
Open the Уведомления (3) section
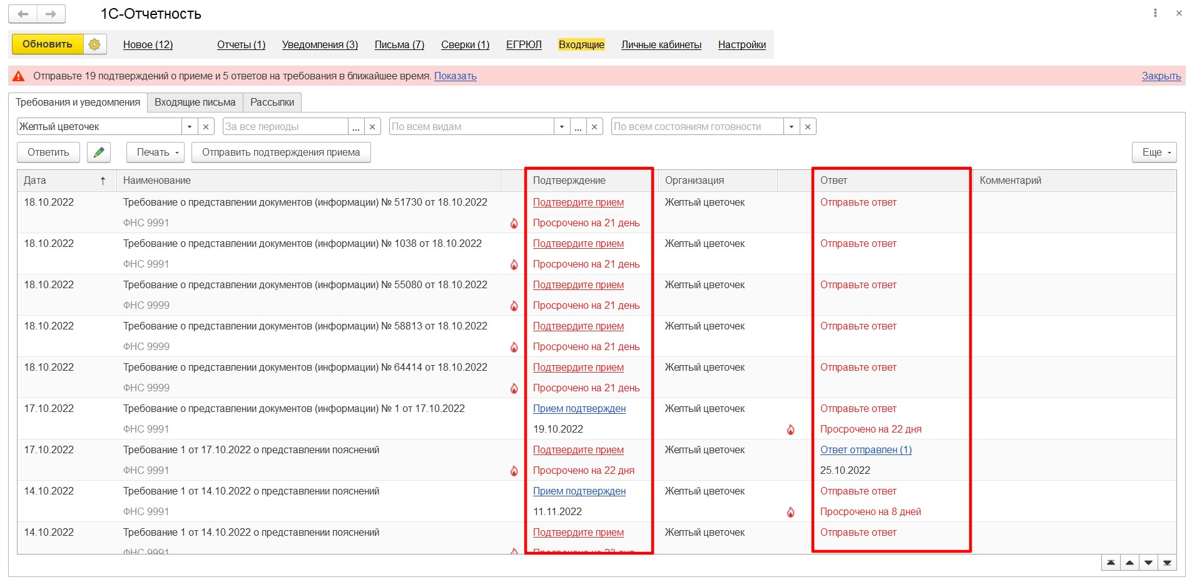click(x=320, y=44)
